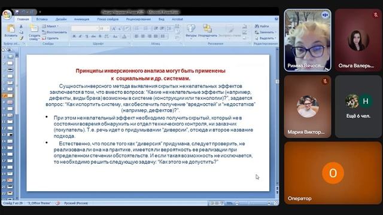Viewport: 383px width, 215px height.
Task: Click the Восстановить (Reset) button
Action: pos(54,32)
